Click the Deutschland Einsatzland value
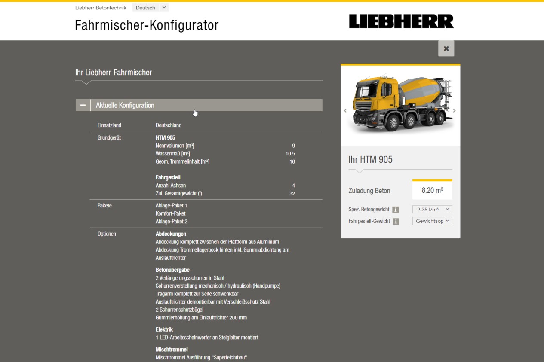 click(x=168, y=125)
